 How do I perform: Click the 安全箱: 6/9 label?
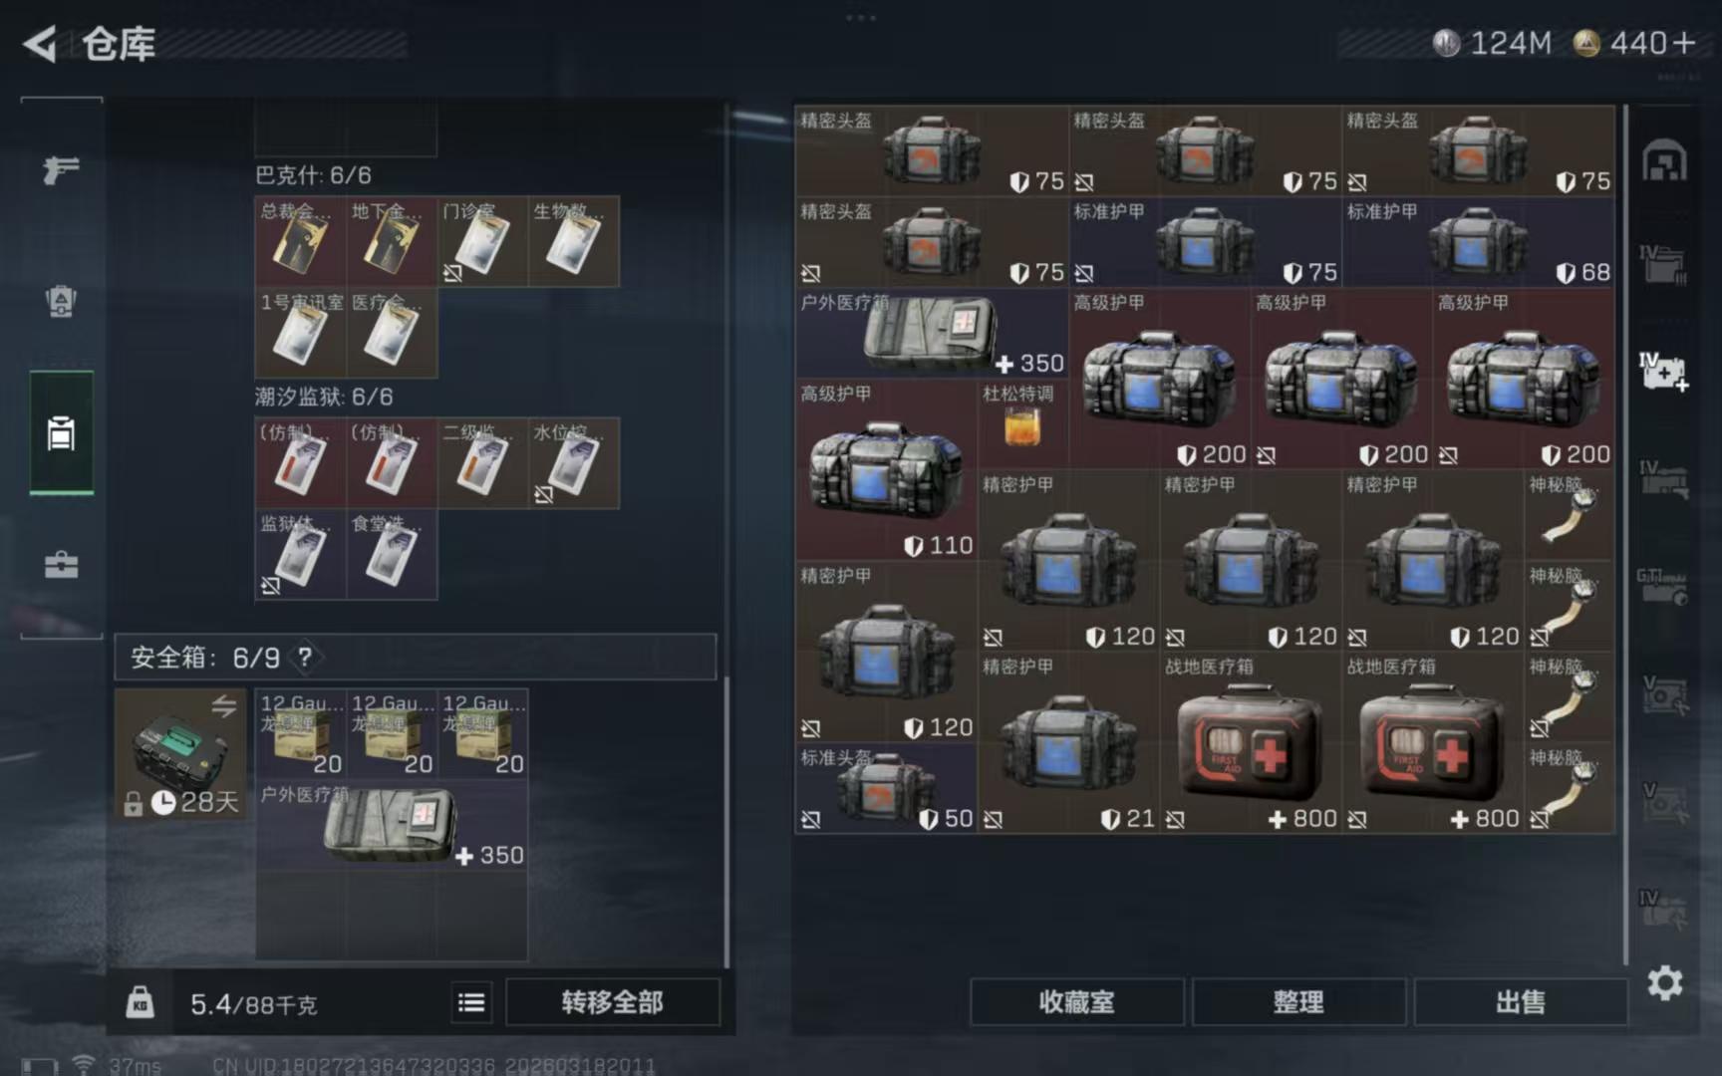[205, 658]
